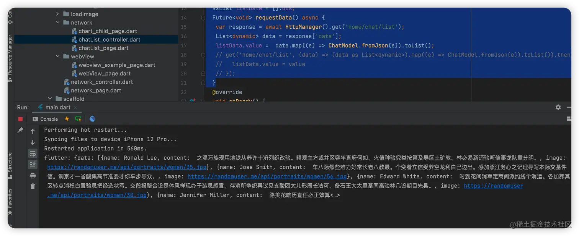The height and width of the screenshot is (236, 579).
Task: Select the webView folder label
Action: click(82, 57)
